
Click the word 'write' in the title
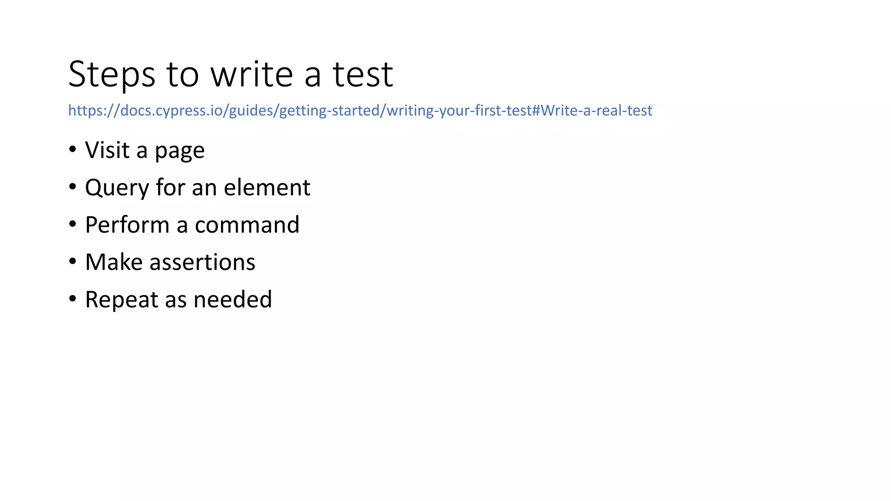252,74
